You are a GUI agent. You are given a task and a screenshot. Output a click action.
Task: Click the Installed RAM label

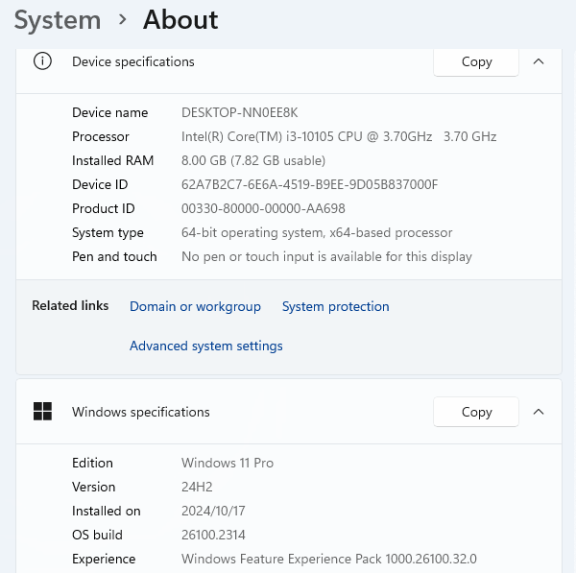point(112,160)
